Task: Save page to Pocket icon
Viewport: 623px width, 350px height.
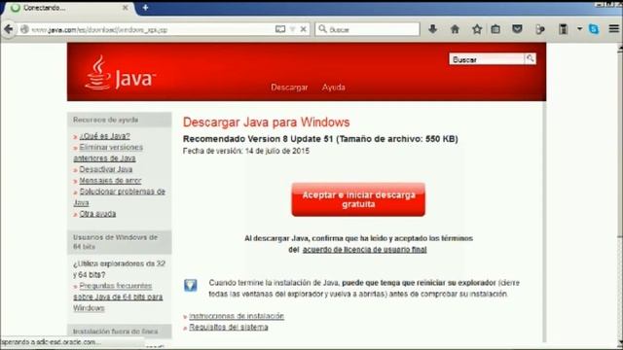Action: click(x=517, y=29)
